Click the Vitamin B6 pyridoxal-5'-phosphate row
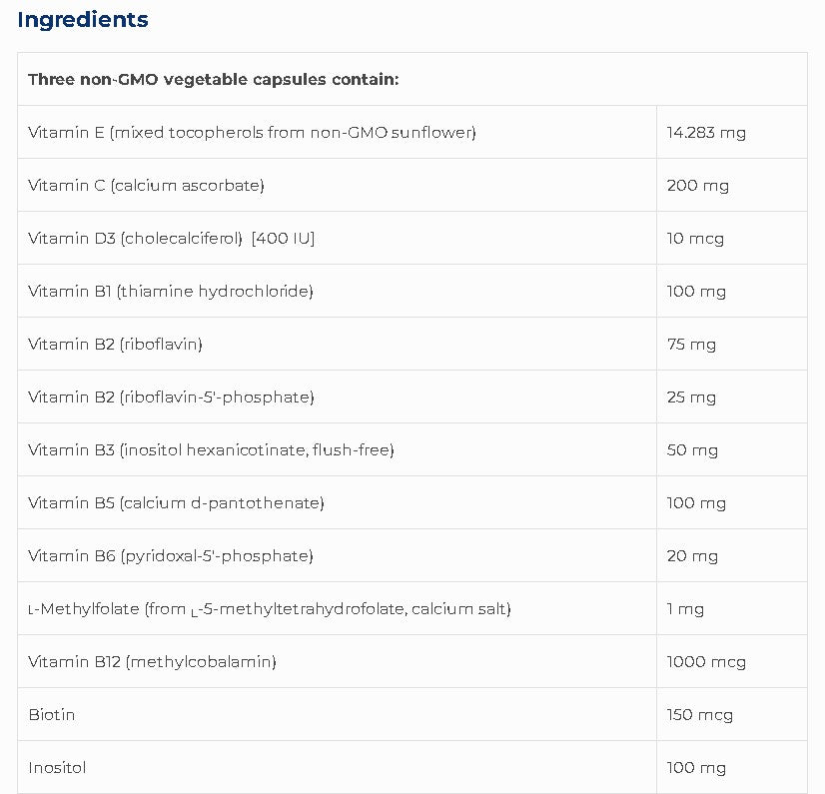 click(170, 555)
